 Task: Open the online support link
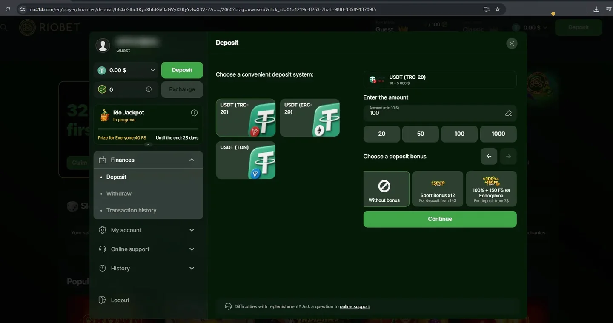click(355, 306)
